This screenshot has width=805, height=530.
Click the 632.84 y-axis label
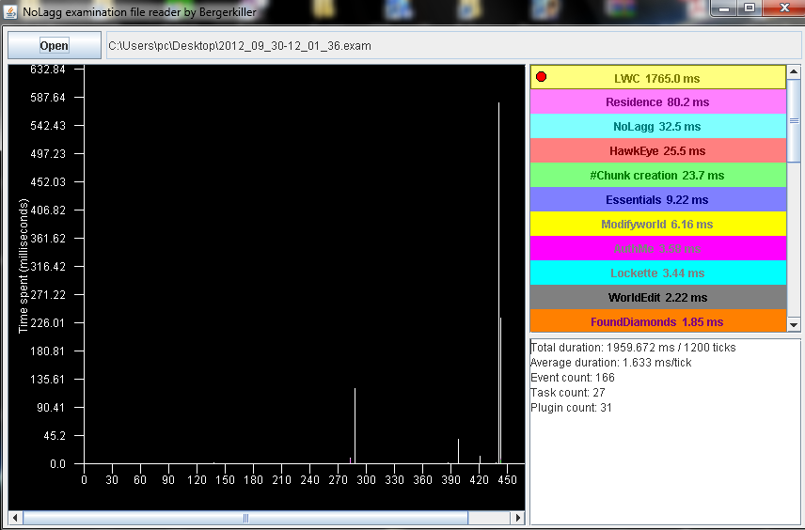tap(48, 70)
